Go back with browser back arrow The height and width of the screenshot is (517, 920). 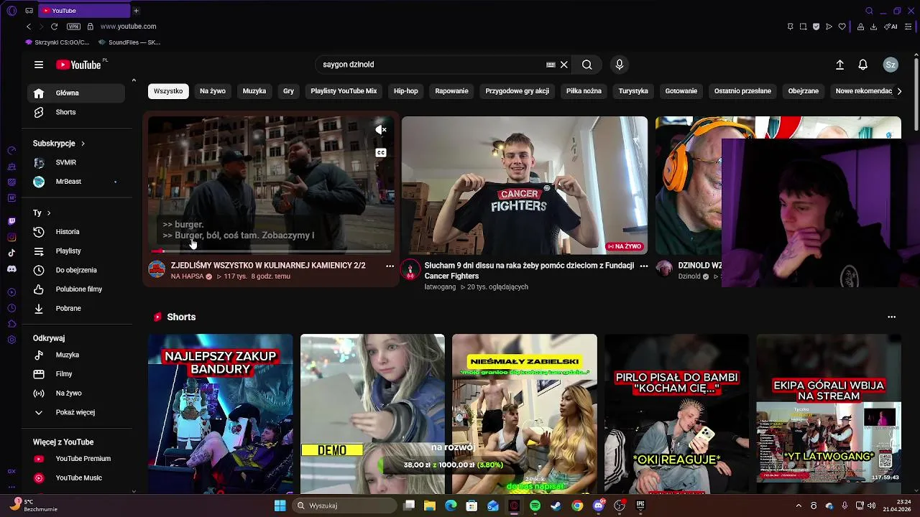coord(29,27)
